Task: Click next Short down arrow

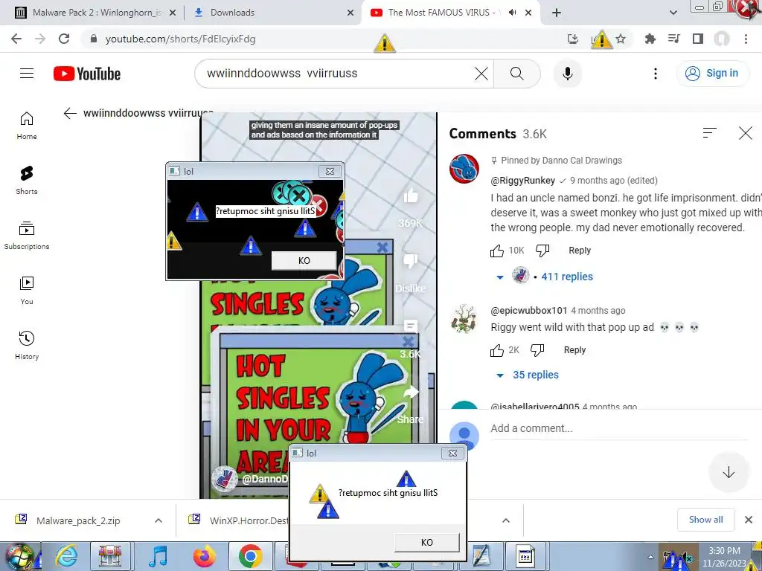Action: tap(729, 472)
